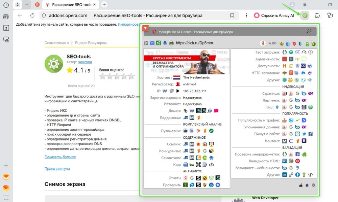Click the chain link icon in Другие row
Viewport: 338px width, 202px height.
[291, 175]
